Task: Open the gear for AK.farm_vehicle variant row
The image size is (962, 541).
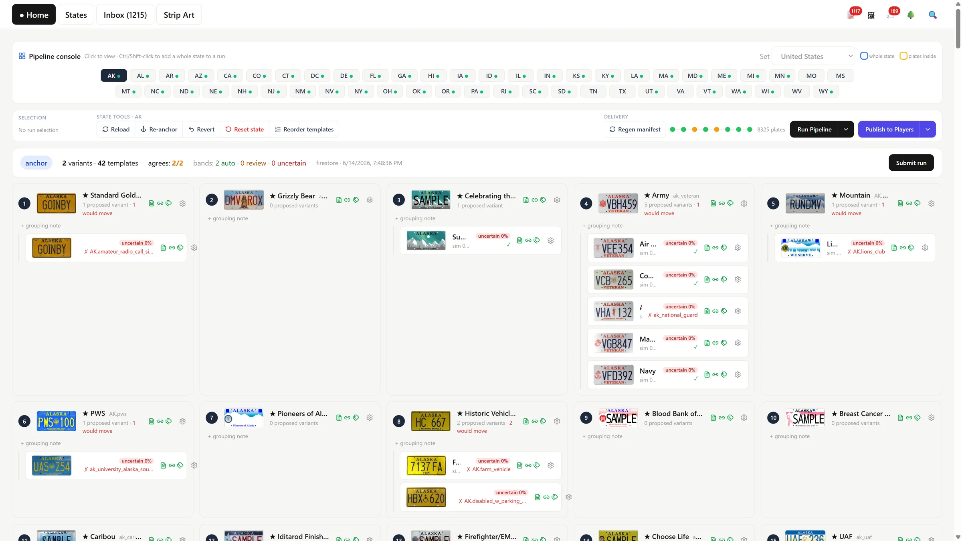Action: [x=550, y=465]
